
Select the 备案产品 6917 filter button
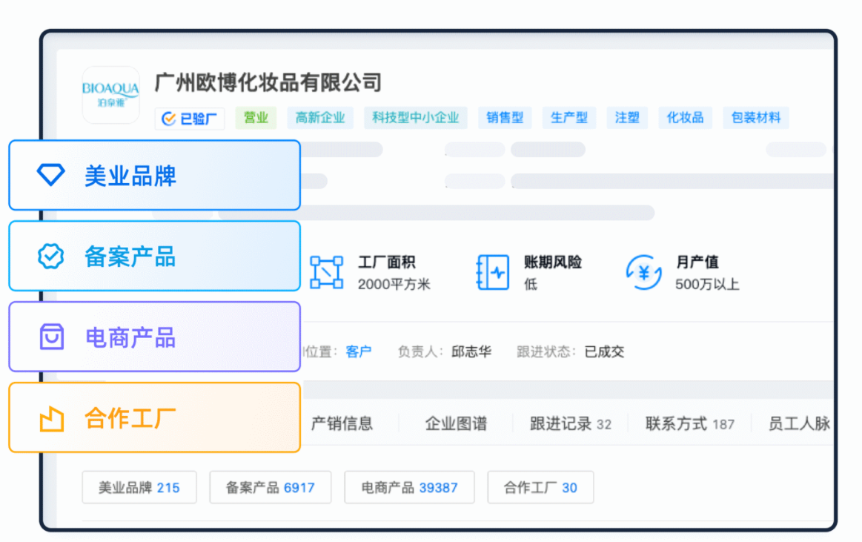270,487
